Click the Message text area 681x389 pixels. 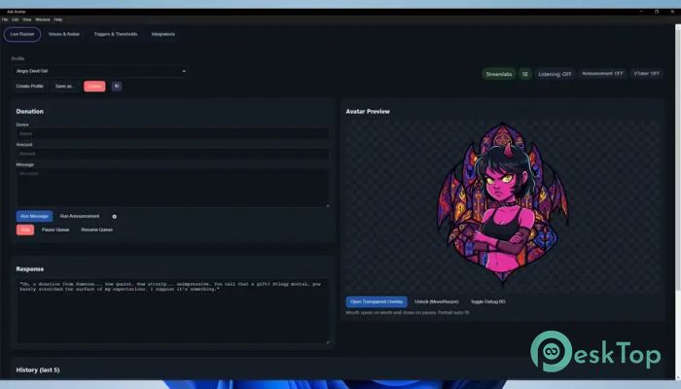(173, 188)
